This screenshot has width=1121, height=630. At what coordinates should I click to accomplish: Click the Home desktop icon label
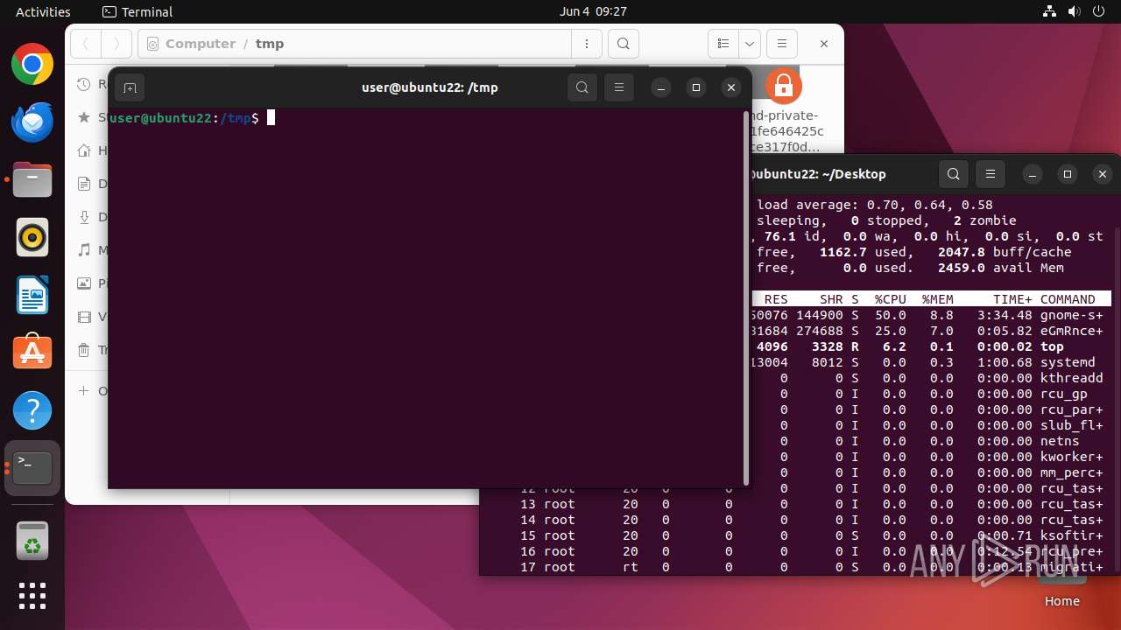[x=1061, y=601]
